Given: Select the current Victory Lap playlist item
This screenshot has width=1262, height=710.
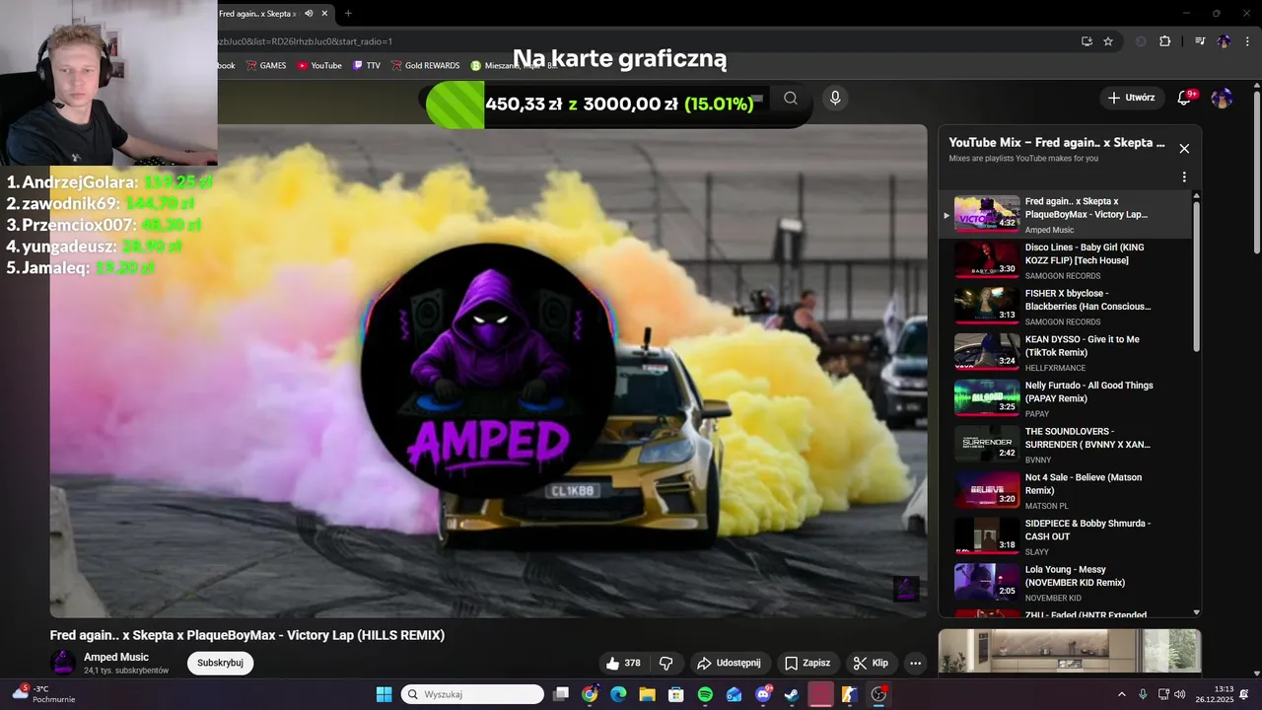Looking at the screenshot, I should pyautogui.click(x=1065, y=214).
